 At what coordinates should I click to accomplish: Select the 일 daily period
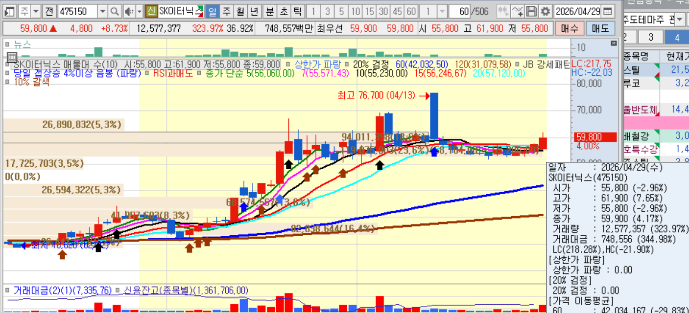[x=213, y=11]
